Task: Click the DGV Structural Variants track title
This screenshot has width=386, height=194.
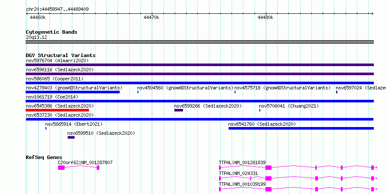Action: click(61, 55)
